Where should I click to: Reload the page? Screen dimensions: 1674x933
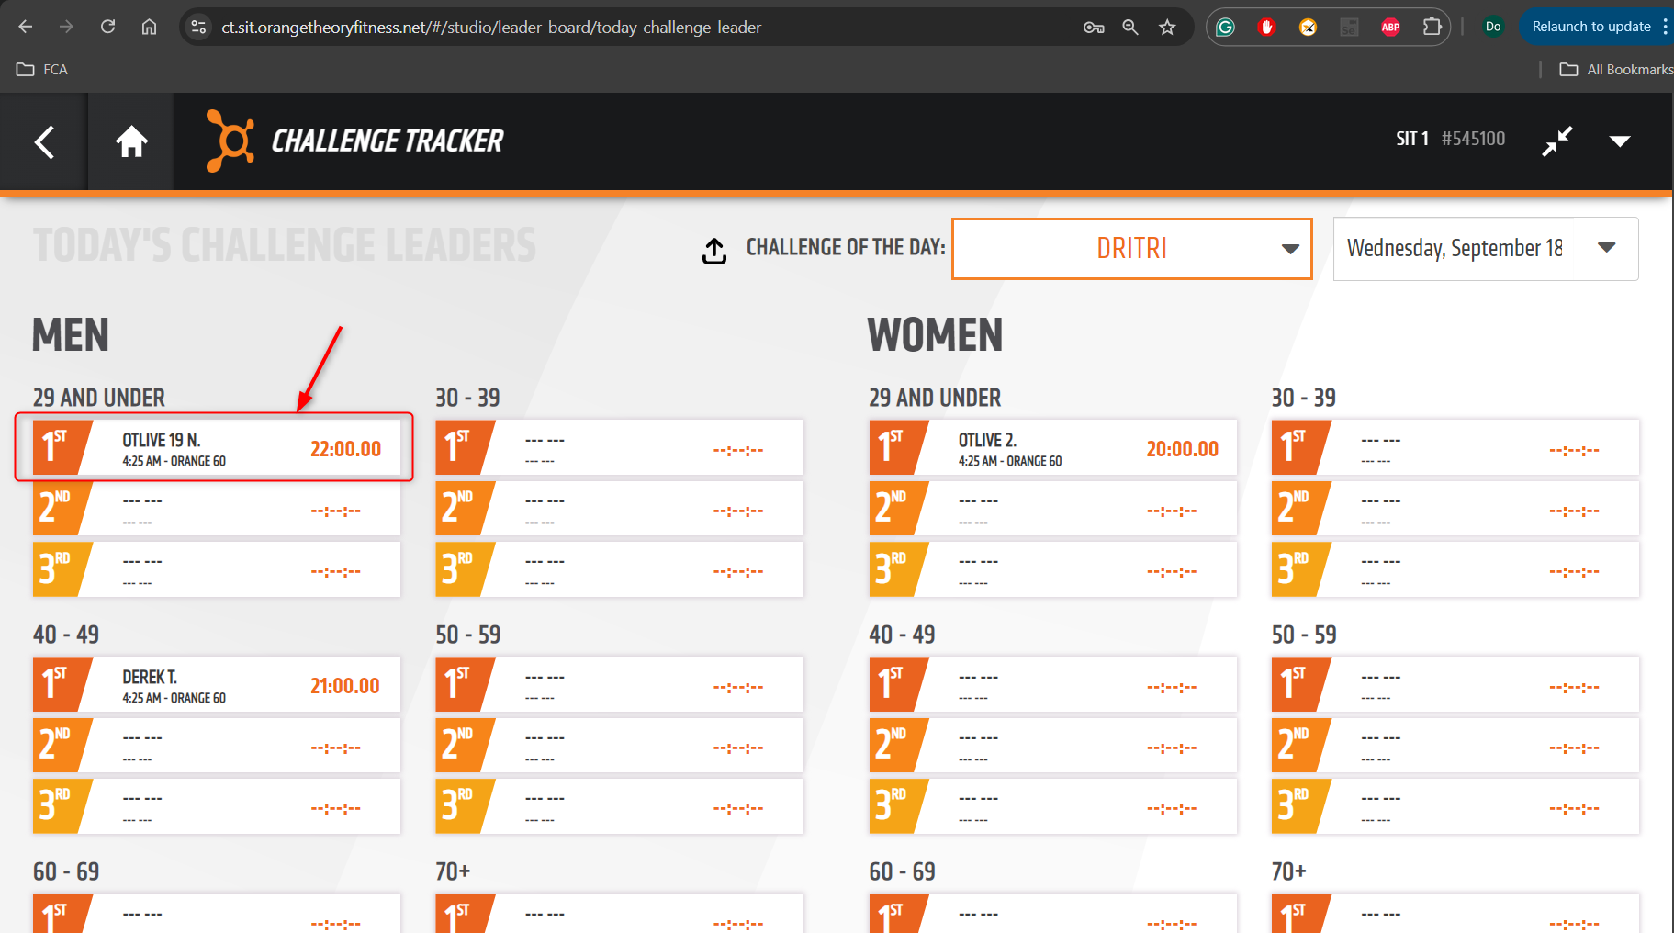107,27
